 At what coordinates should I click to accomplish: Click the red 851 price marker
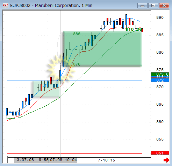click(x=160, y=153)
